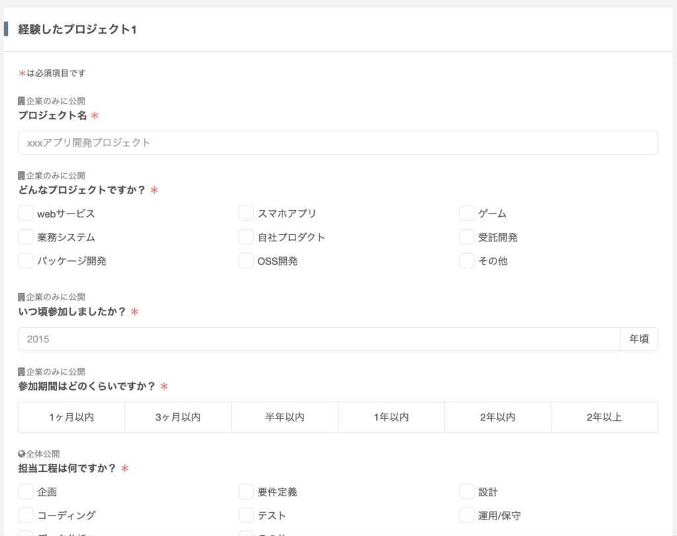
Task: Click the participation year input showing 2015
Action: tap(319, 339)
